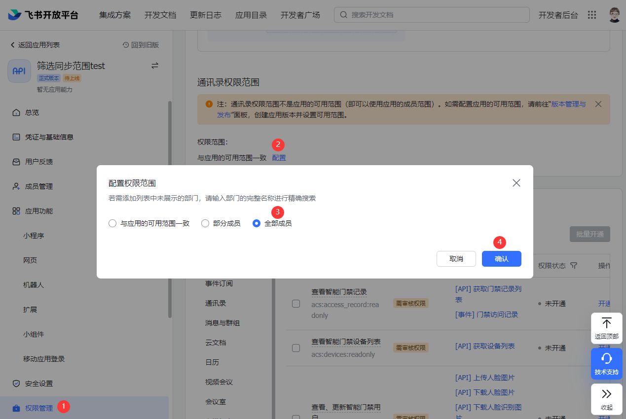Tick checkbox for 查看智能门禁记录 permission
Viewport: 626px width, 419px height.
(x=296, y=304)
